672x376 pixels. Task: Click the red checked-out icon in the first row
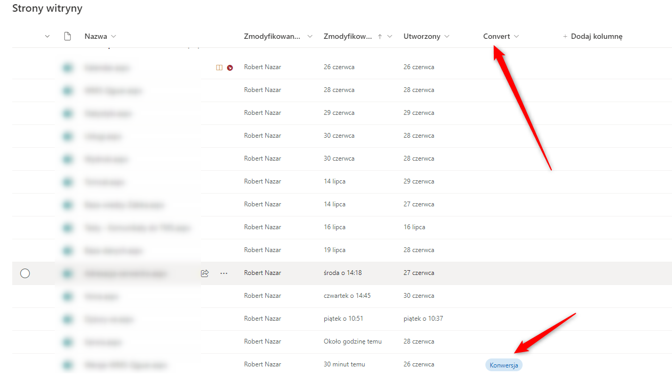[x=230, y=68]
